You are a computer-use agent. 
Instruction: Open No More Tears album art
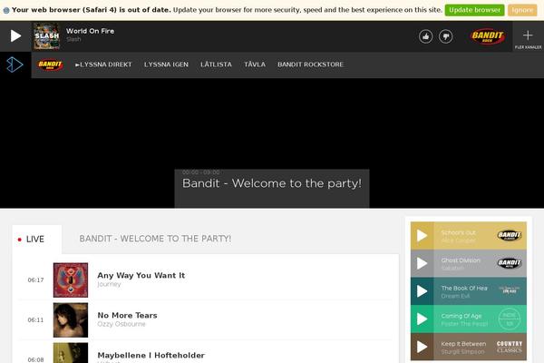click(x=71, y=320)
